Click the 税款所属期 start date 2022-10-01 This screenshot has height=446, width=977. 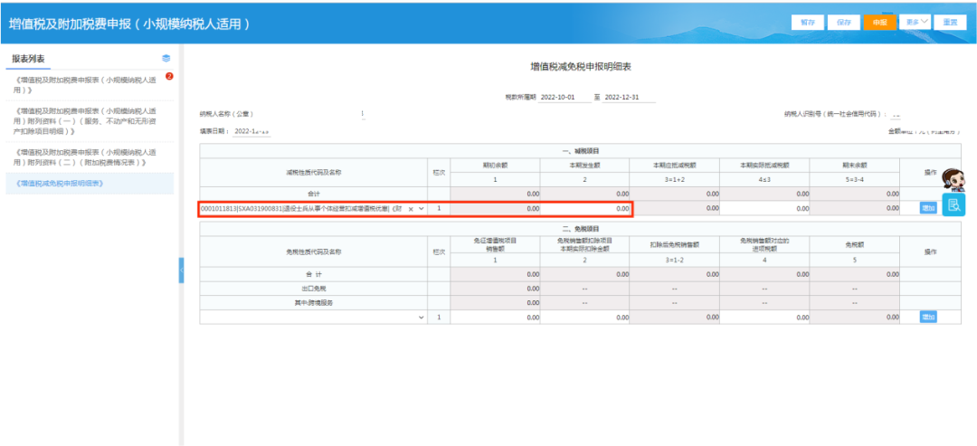tap(564, 98)
